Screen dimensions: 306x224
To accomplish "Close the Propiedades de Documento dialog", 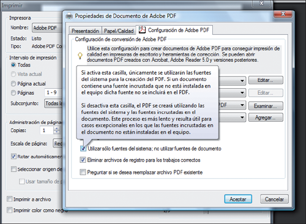I will click(283, 14).
